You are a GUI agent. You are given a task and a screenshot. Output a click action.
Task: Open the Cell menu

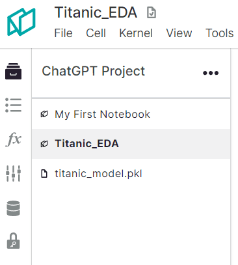tap(96, 33)
